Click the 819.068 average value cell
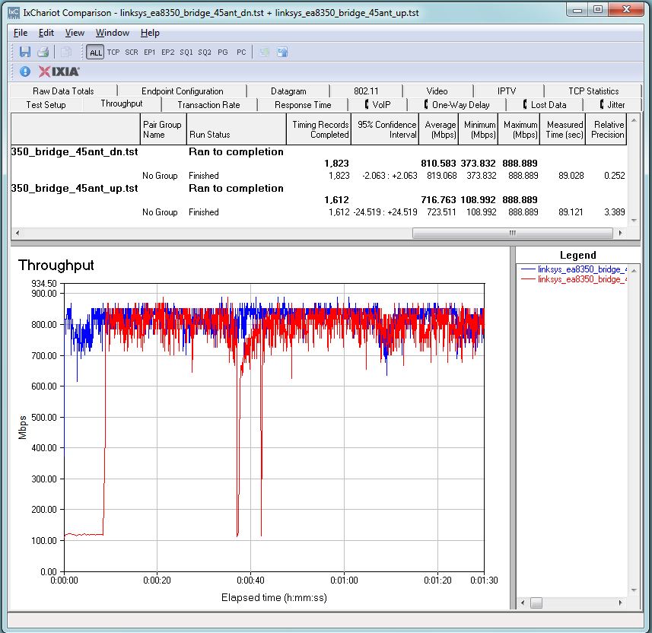 [441, 176]
